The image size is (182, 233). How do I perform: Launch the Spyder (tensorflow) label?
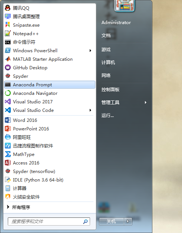pyautogui.click(x=34, y=172)
